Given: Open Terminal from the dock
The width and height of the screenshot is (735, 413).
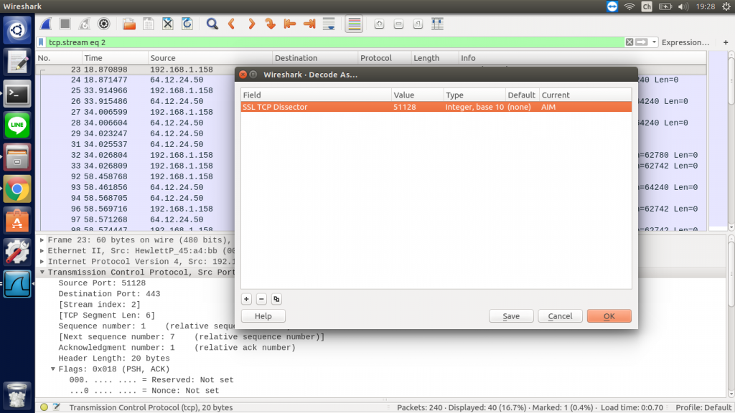Looking at the screenshot, I should [17, 94].
